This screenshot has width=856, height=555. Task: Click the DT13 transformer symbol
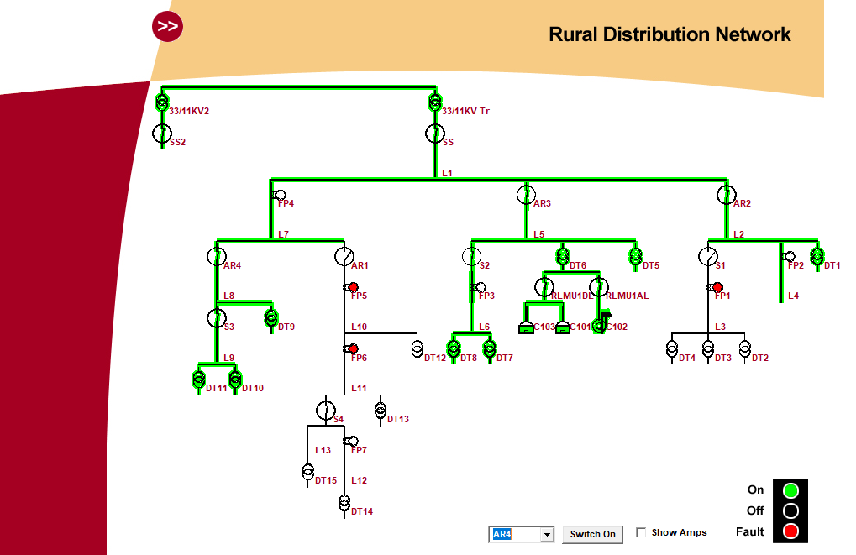click(x=381, y=411)
